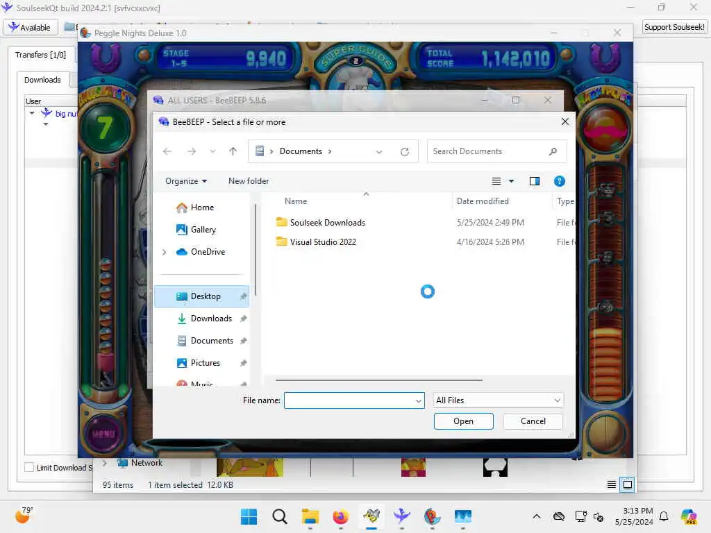Open the Soulseek Downloads tab
Screen dimensions: 711x533
(42, 80)
